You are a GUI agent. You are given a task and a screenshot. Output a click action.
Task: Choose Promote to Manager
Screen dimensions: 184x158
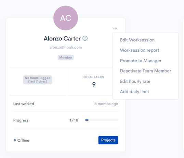coord(141,61)
